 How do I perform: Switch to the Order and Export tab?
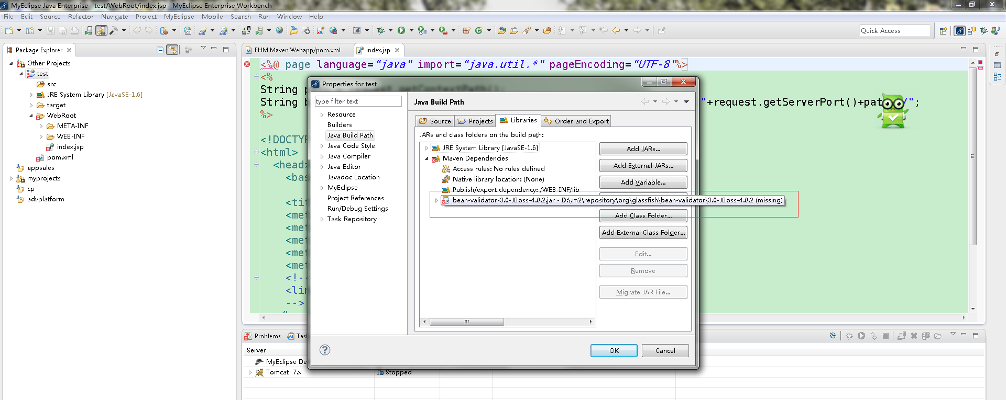click(x=576, y=121)
